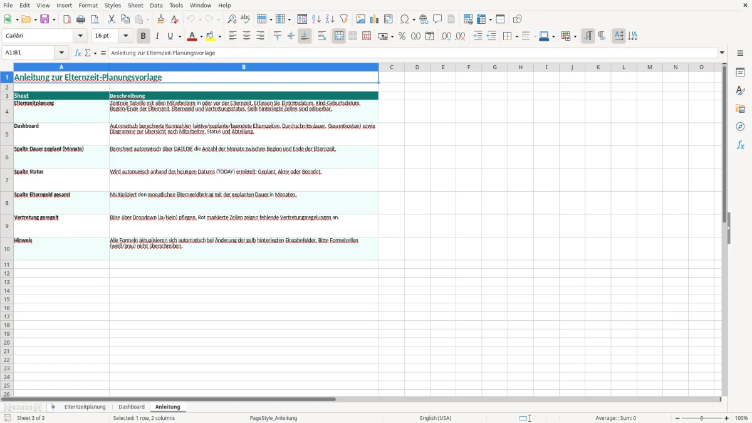Viewport: 752px width, 423px height.
Task: Expand Background Color dropdown arrow
Action: click(220, 36)
